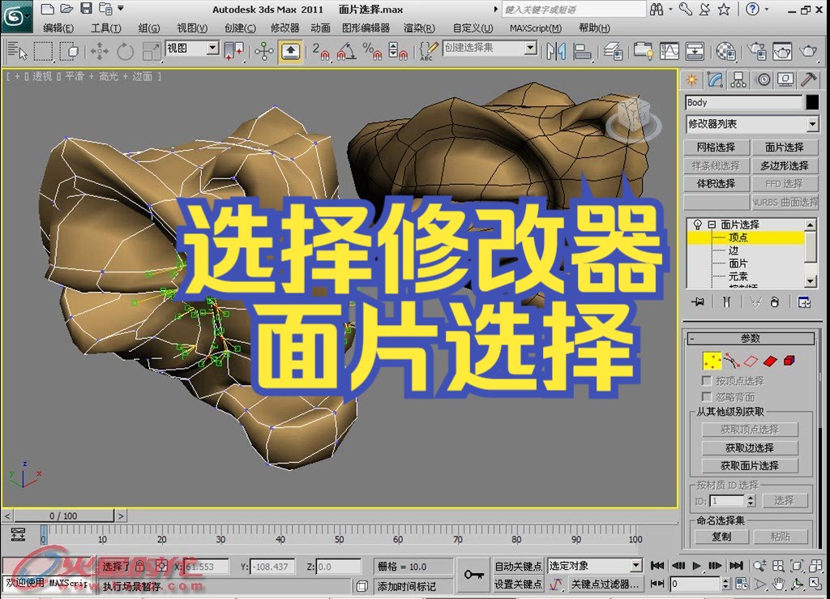Click the object color swatch beside Body

tap(812, 102)
